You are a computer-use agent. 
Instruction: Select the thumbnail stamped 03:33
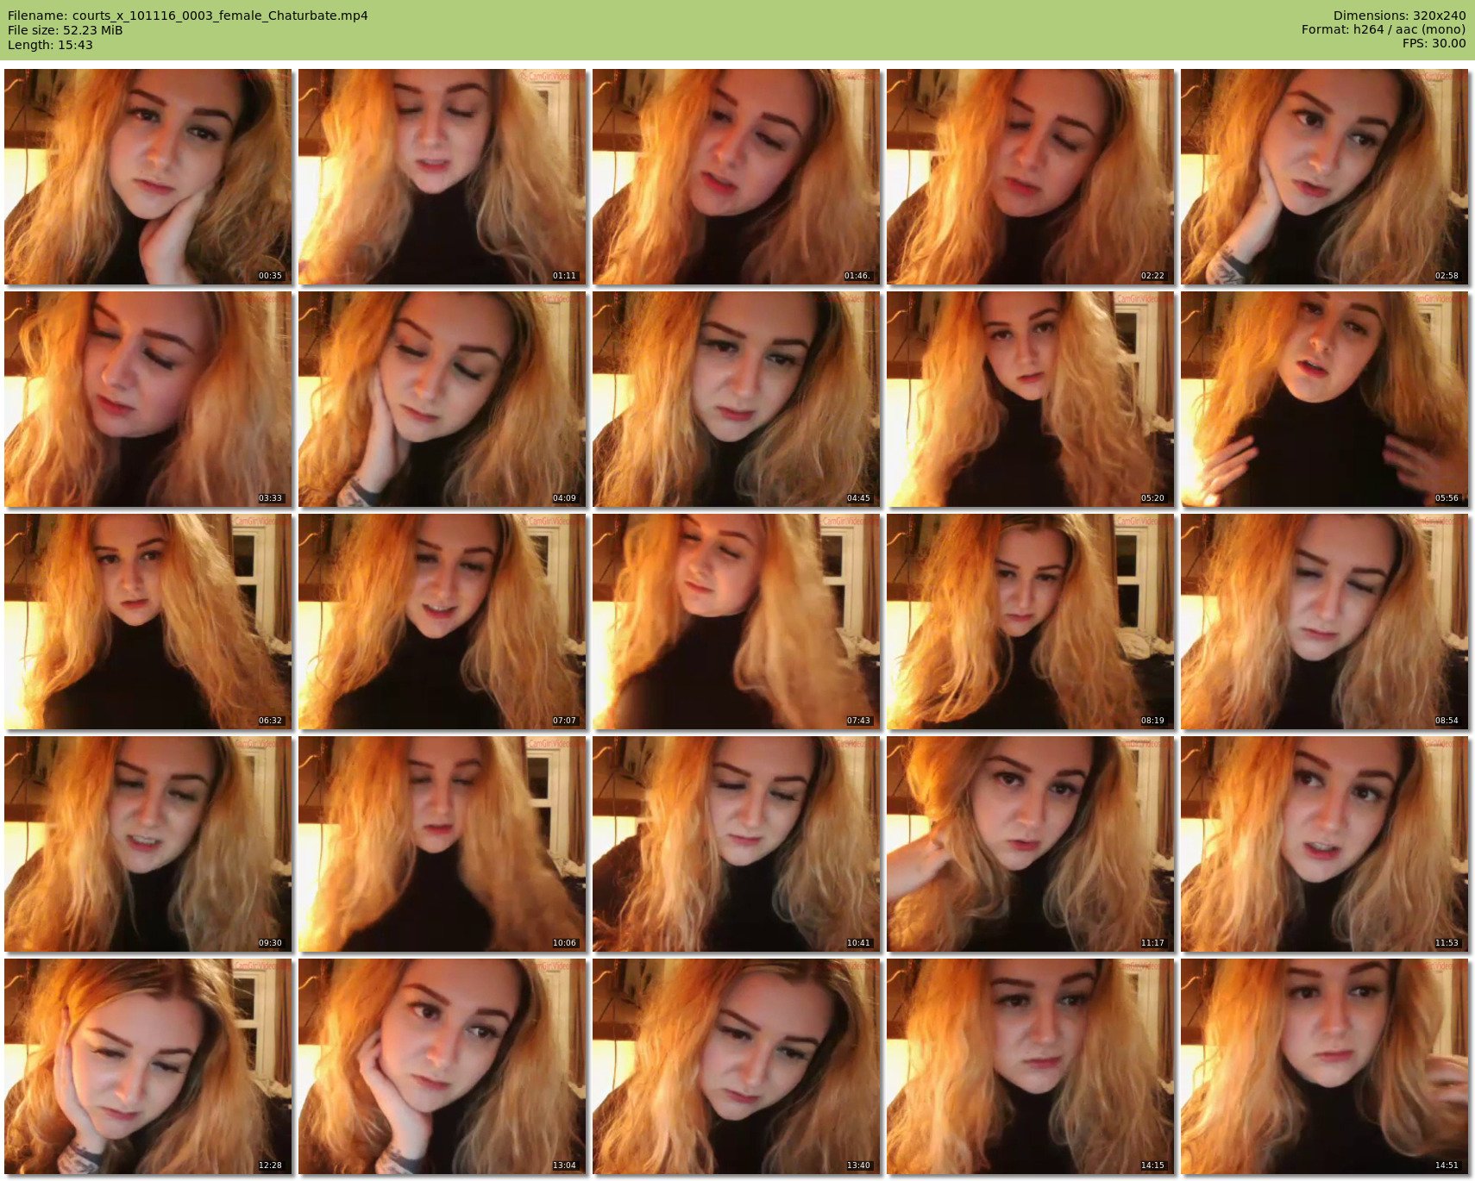point(148,399)
